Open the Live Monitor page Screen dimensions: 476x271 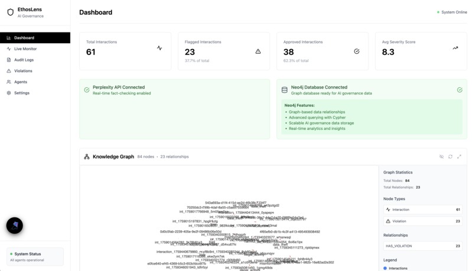tap(35, 49)
